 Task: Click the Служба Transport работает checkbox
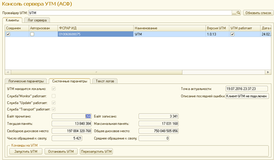tap(54, 109)
